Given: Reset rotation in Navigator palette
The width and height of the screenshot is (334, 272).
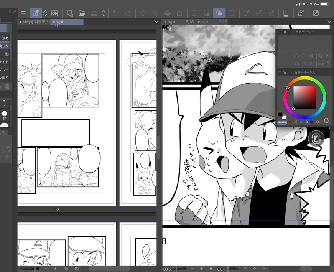Looking at the screenshot, I should (x=311, y=64).
